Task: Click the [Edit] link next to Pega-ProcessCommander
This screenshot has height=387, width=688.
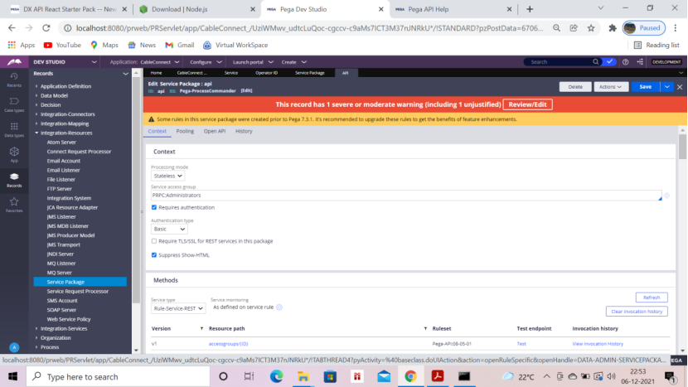Action: [x=246, y=91]
